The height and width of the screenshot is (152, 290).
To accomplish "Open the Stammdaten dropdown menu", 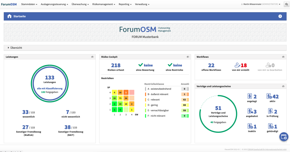I will coord(29,4).
